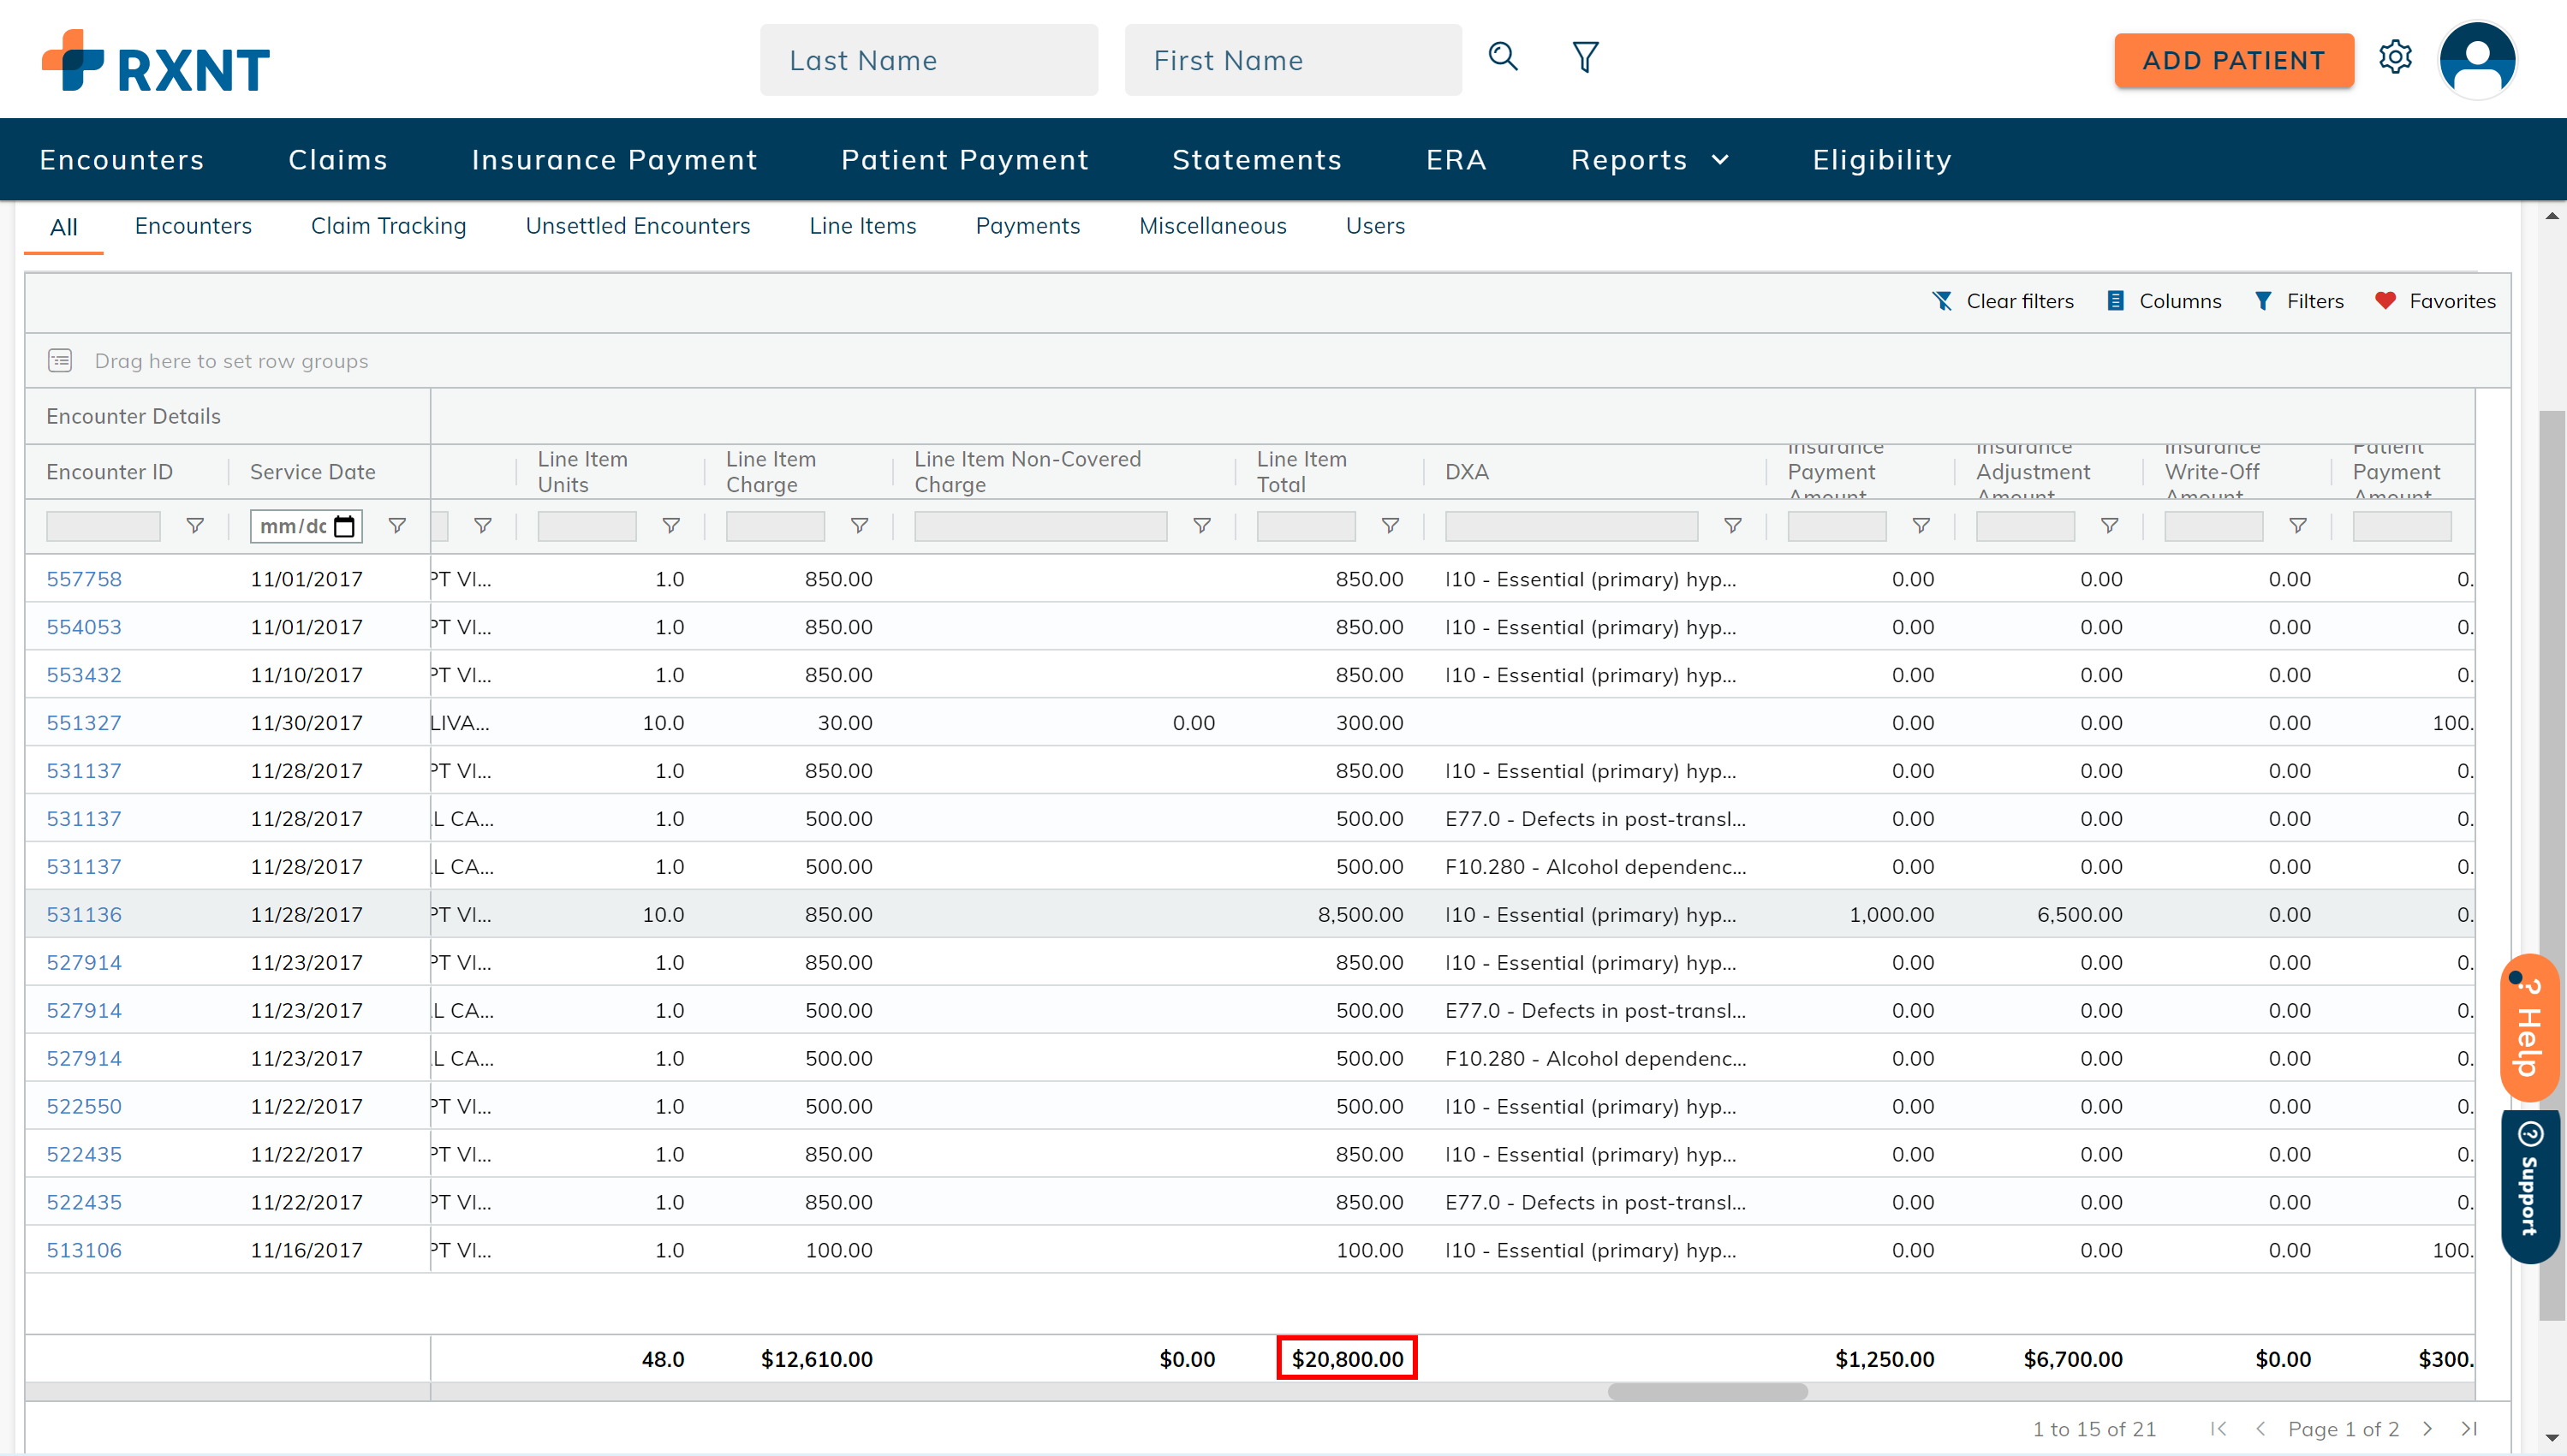Image resolution: width=2567 pixels, height=1456 pixels.
Task: Open encounter link 554053
Action: pyautogui.click(x=84, y=627)
